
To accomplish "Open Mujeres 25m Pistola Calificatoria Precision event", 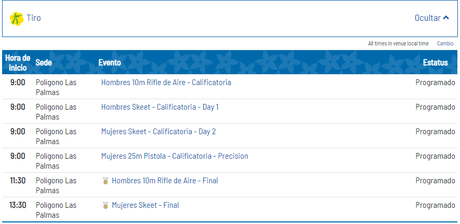I will coord(174,156).
